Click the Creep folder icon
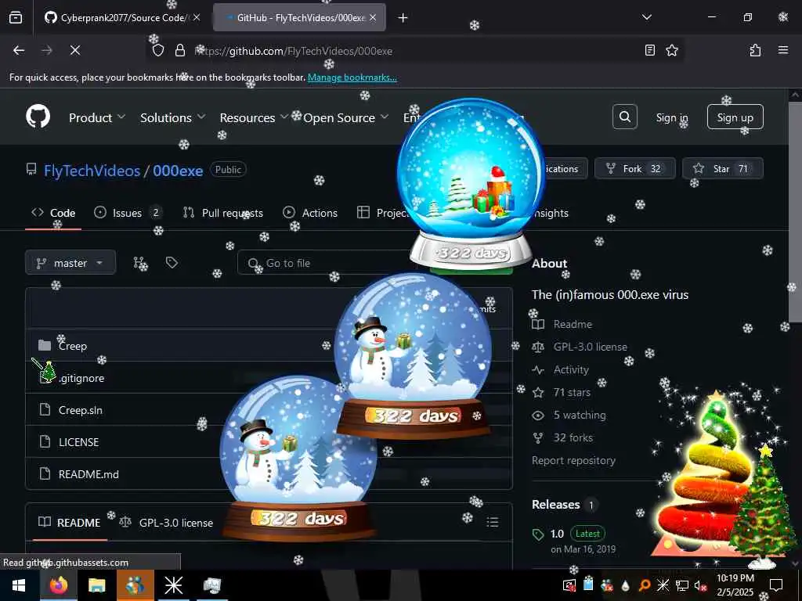The image size is (802, 601). [45, 345]
